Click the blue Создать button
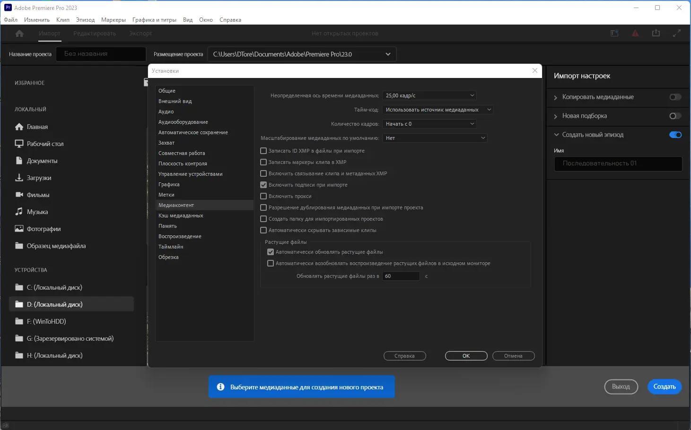The width and height of the screenshot is (691, 430). click(x=665, y=387)
